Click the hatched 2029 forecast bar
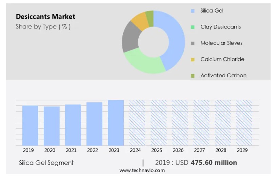The image size is (276, 176). pyautogui.click(x=244, y=123)
